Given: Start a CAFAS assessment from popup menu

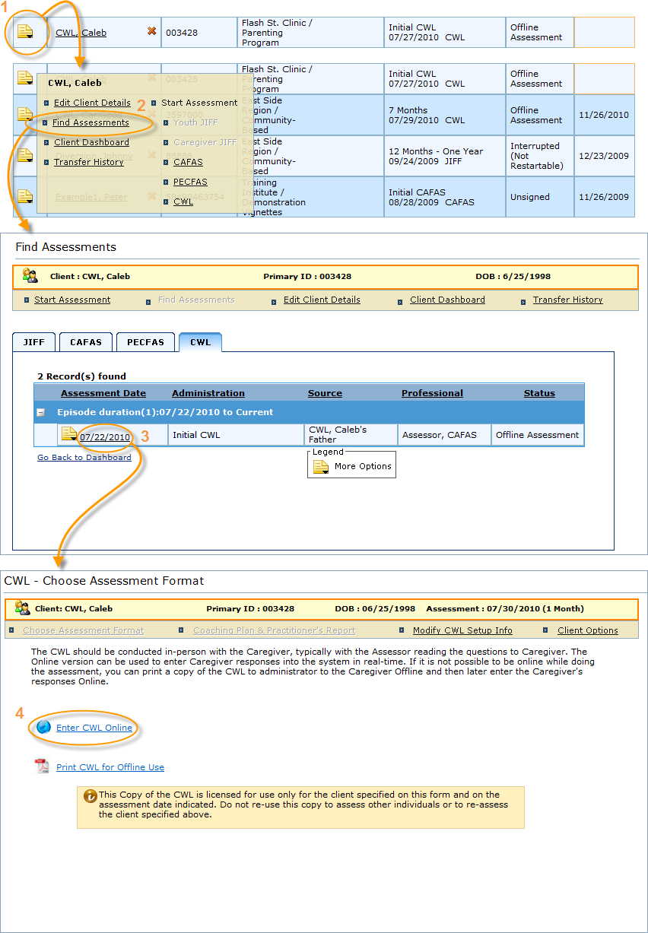Looking at the screenshot, I should (x=188, y=162).
